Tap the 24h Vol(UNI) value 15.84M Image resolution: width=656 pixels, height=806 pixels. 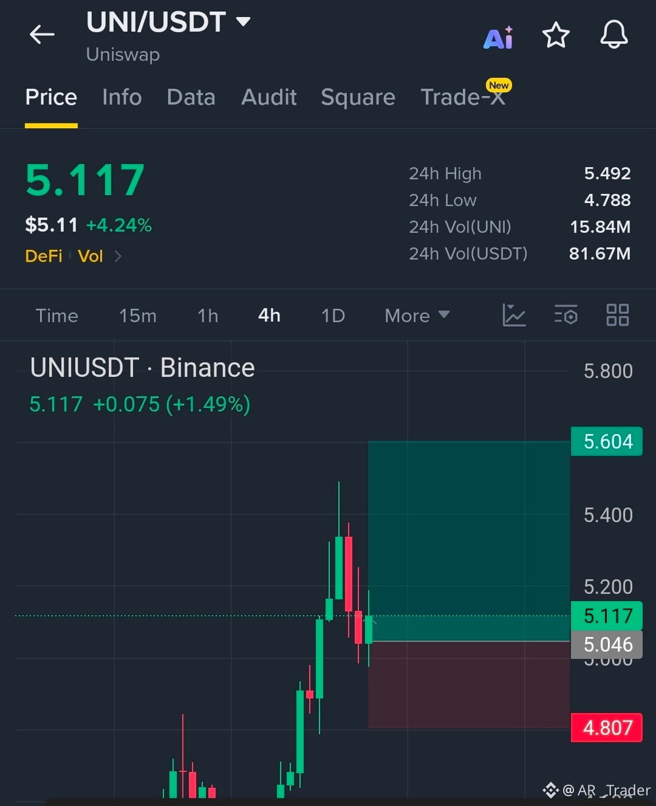[x=600, y=227]
